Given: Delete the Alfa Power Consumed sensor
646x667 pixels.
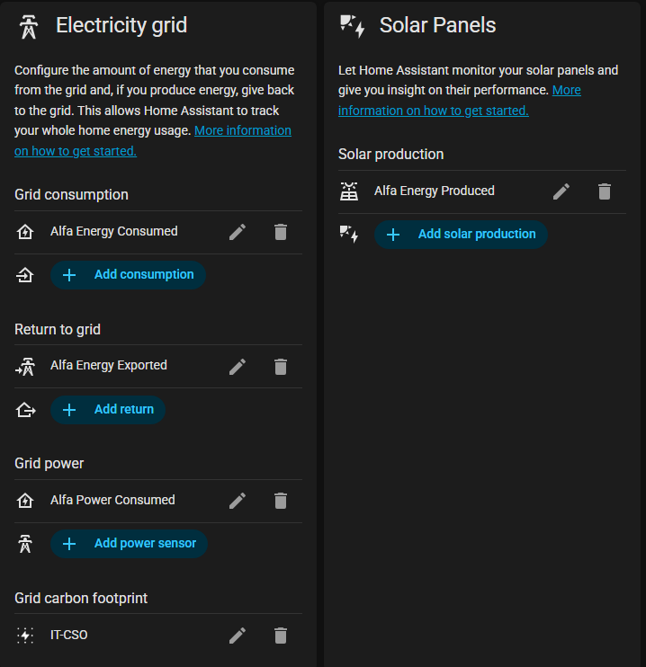Looking at the screenshot, I should click(281, 501).
